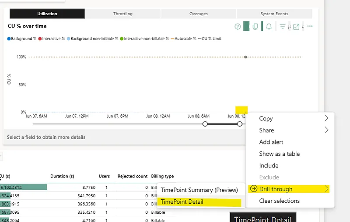Click Billable in the 335.4210 row
The width and height of the screenshot is (350, 222).
[x=158, y=212]
